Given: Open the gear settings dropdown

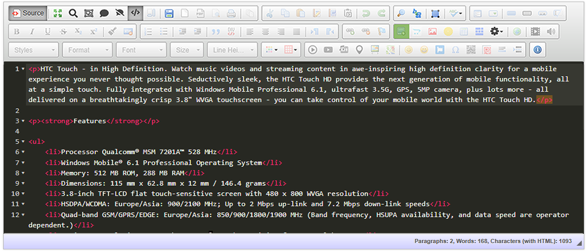Looking at the screenshot, I should tap(497, 32).
